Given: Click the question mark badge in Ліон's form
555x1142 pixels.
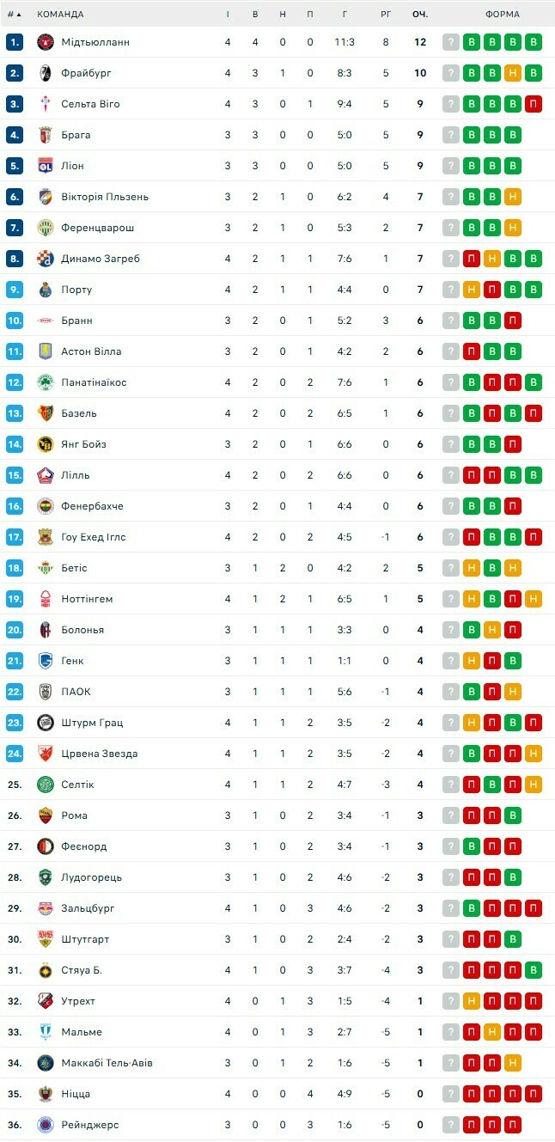Looking at the screenshot, I should coord(451,166).
